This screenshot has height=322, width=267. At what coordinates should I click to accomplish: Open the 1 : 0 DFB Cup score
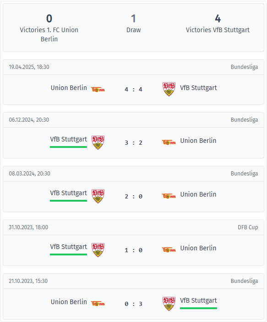coord(134,250)
